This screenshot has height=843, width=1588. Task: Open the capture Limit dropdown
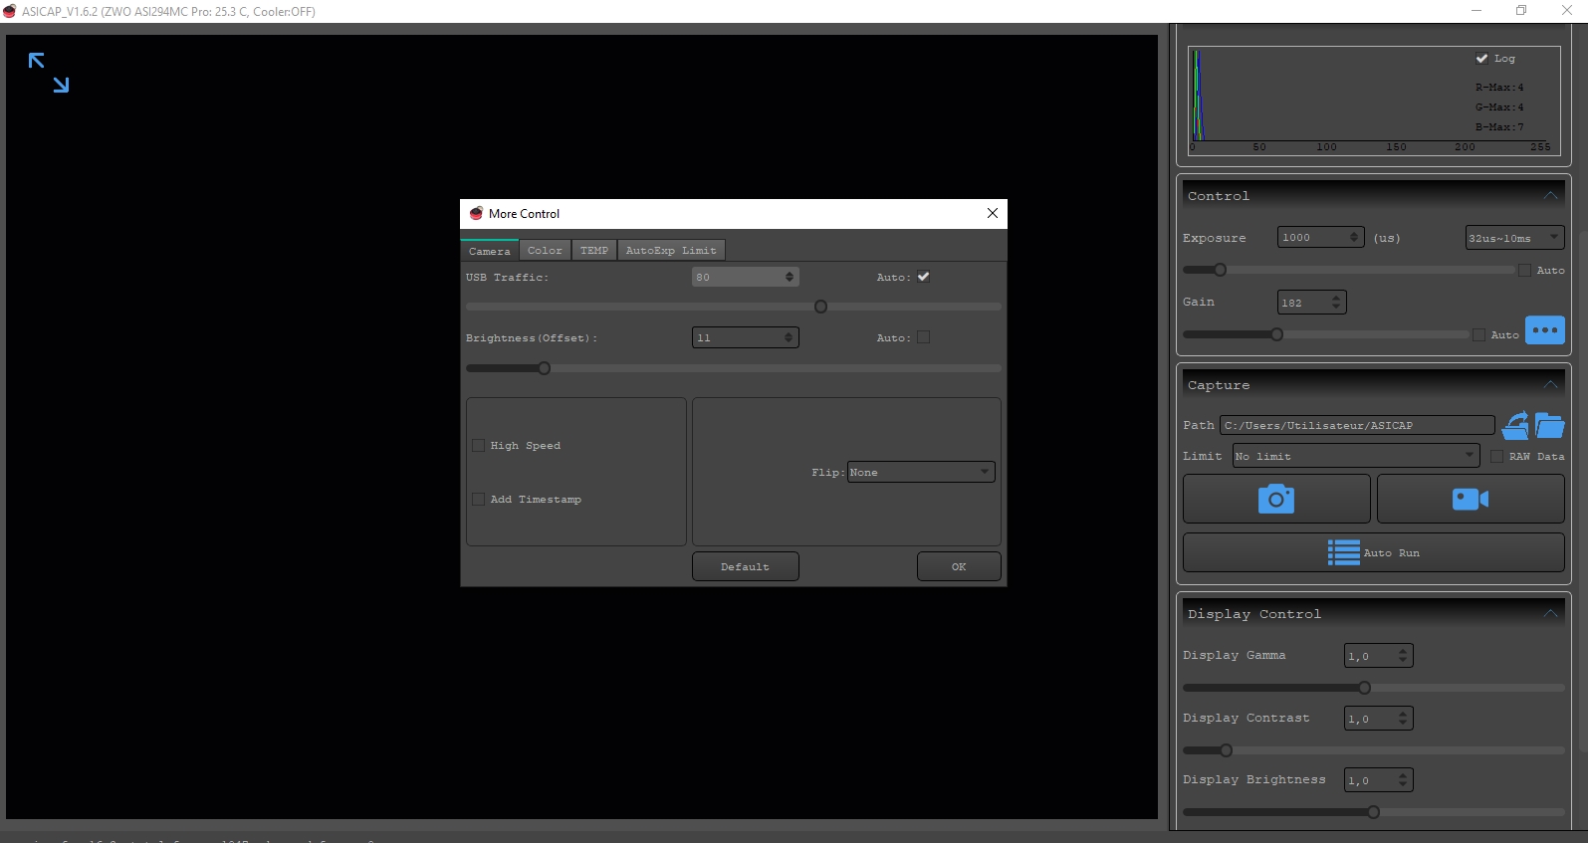(1356, 456)
